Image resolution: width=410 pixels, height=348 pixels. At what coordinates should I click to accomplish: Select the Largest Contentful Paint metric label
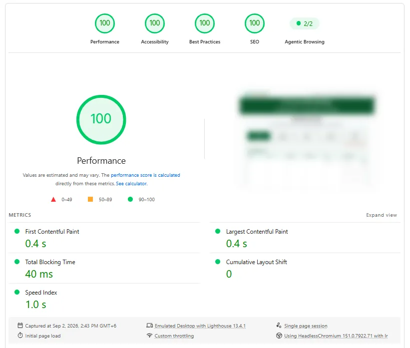(257, 231)
